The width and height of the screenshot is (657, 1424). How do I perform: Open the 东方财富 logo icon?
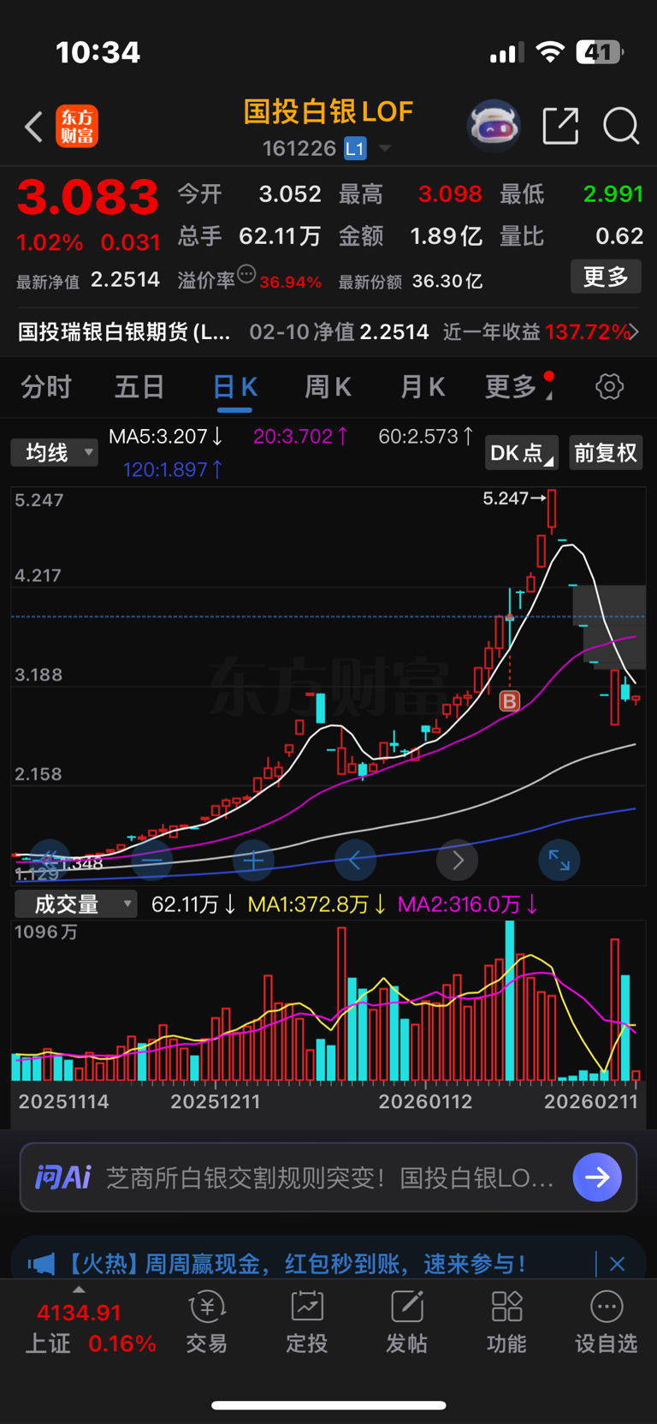pos(77,127)
